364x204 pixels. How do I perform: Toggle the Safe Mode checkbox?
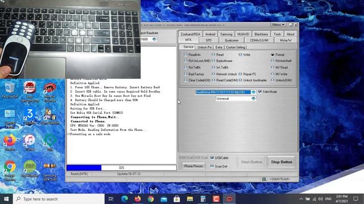click(260, 92)
